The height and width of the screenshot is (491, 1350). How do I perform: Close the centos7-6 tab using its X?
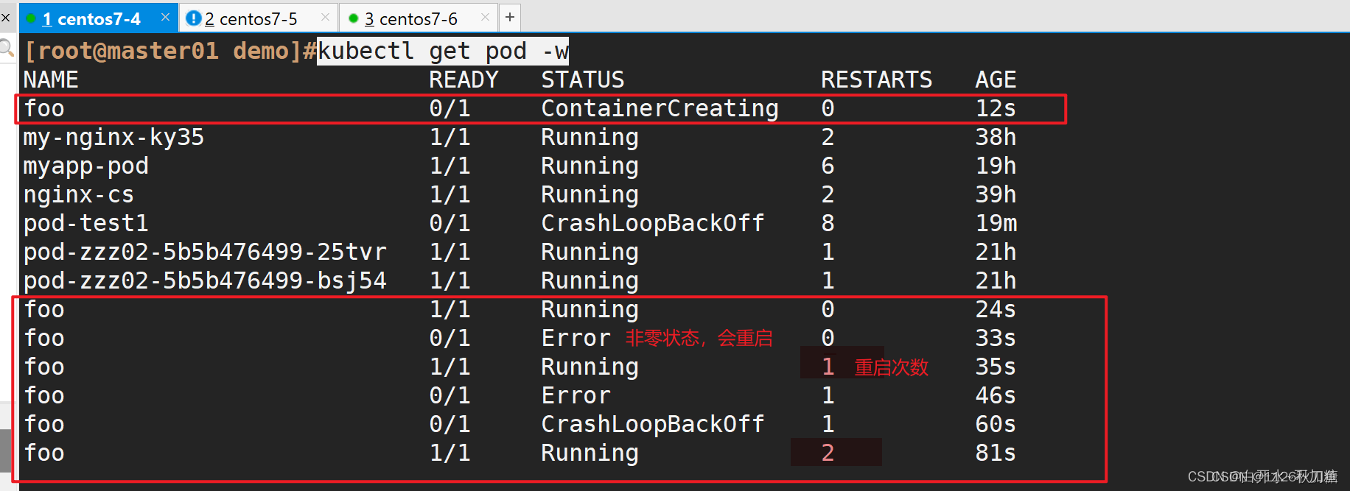(x=485, y=17)
